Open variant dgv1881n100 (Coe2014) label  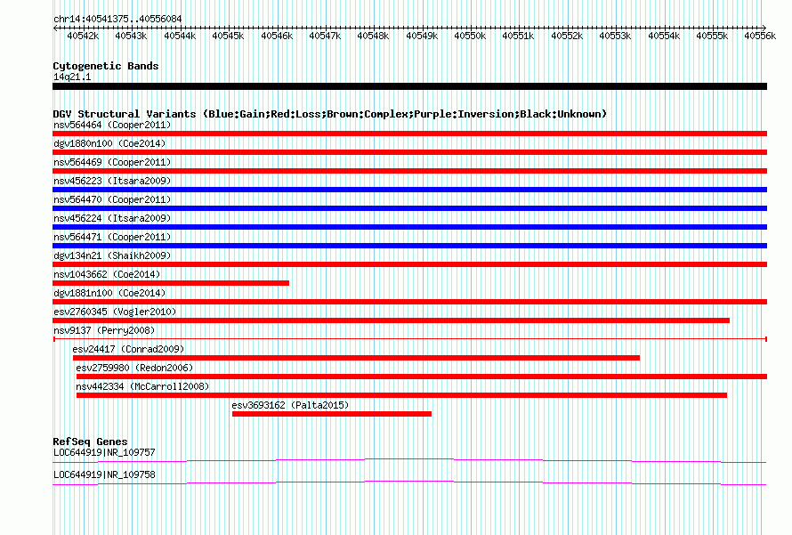pos(109,293)
